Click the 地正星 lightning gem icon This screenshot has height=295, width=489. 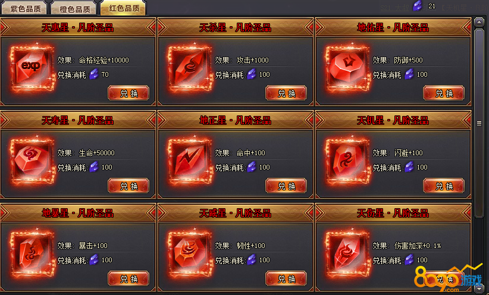pos(190,161)
